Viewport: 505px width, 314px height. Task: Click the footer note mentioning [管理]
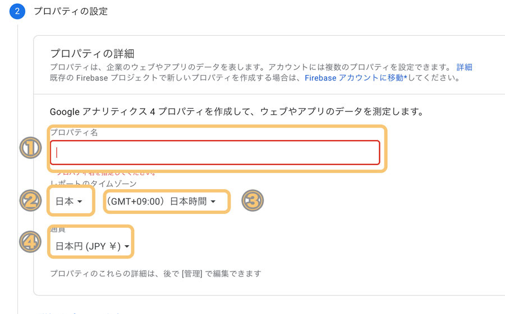pyautogui.click(x=155, y=274)
